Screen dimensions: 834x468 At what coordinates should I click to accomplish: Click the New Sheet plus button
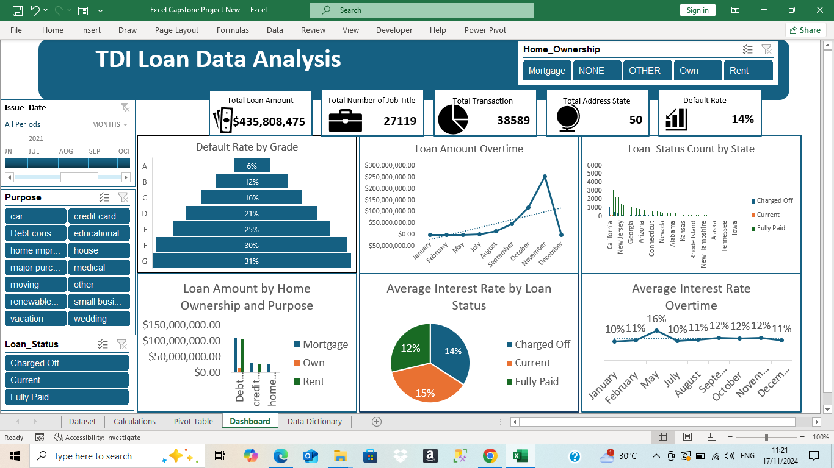[377, 421]
